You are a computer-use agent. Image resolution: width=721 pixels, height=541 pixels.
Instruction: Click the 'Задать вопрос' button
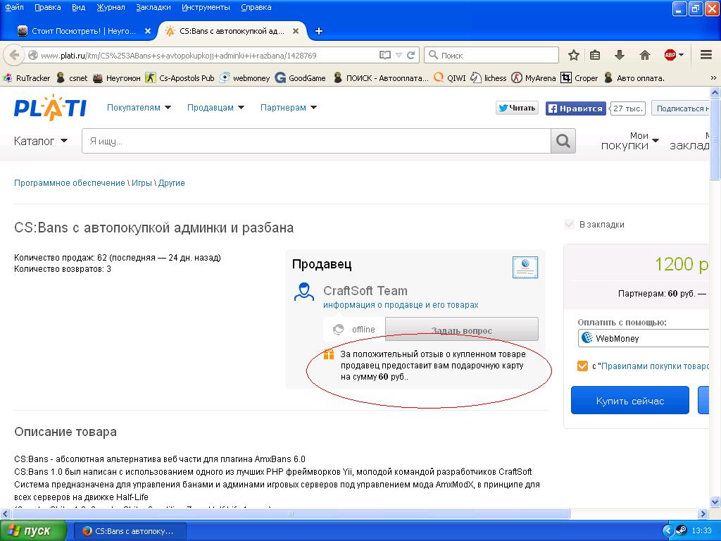coord(462,330)
